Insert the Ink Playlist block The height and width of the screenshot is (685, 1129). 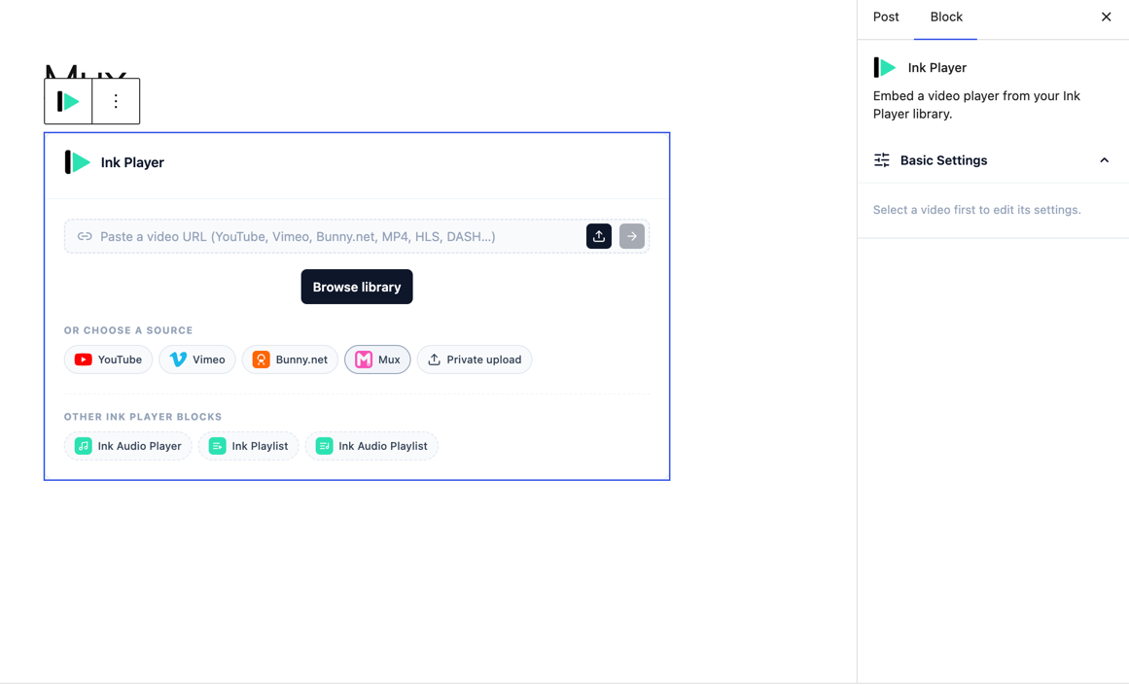[248, 446]
